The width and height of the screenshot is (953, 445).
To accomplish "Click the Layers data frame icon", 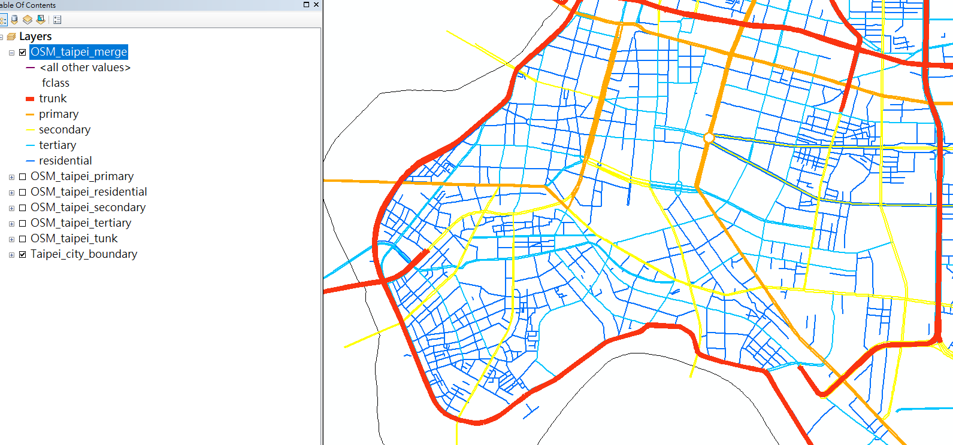I will (x=11, y=36).
